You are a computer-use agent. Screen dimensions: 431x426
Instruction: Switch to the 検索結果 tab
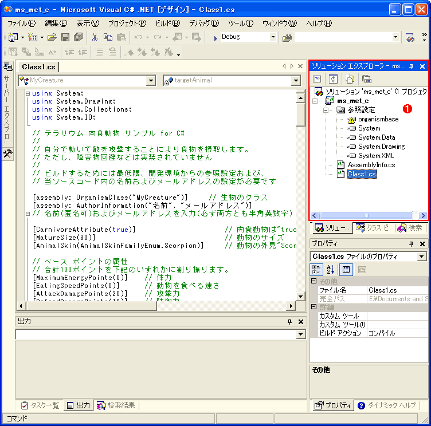[116, 405]
